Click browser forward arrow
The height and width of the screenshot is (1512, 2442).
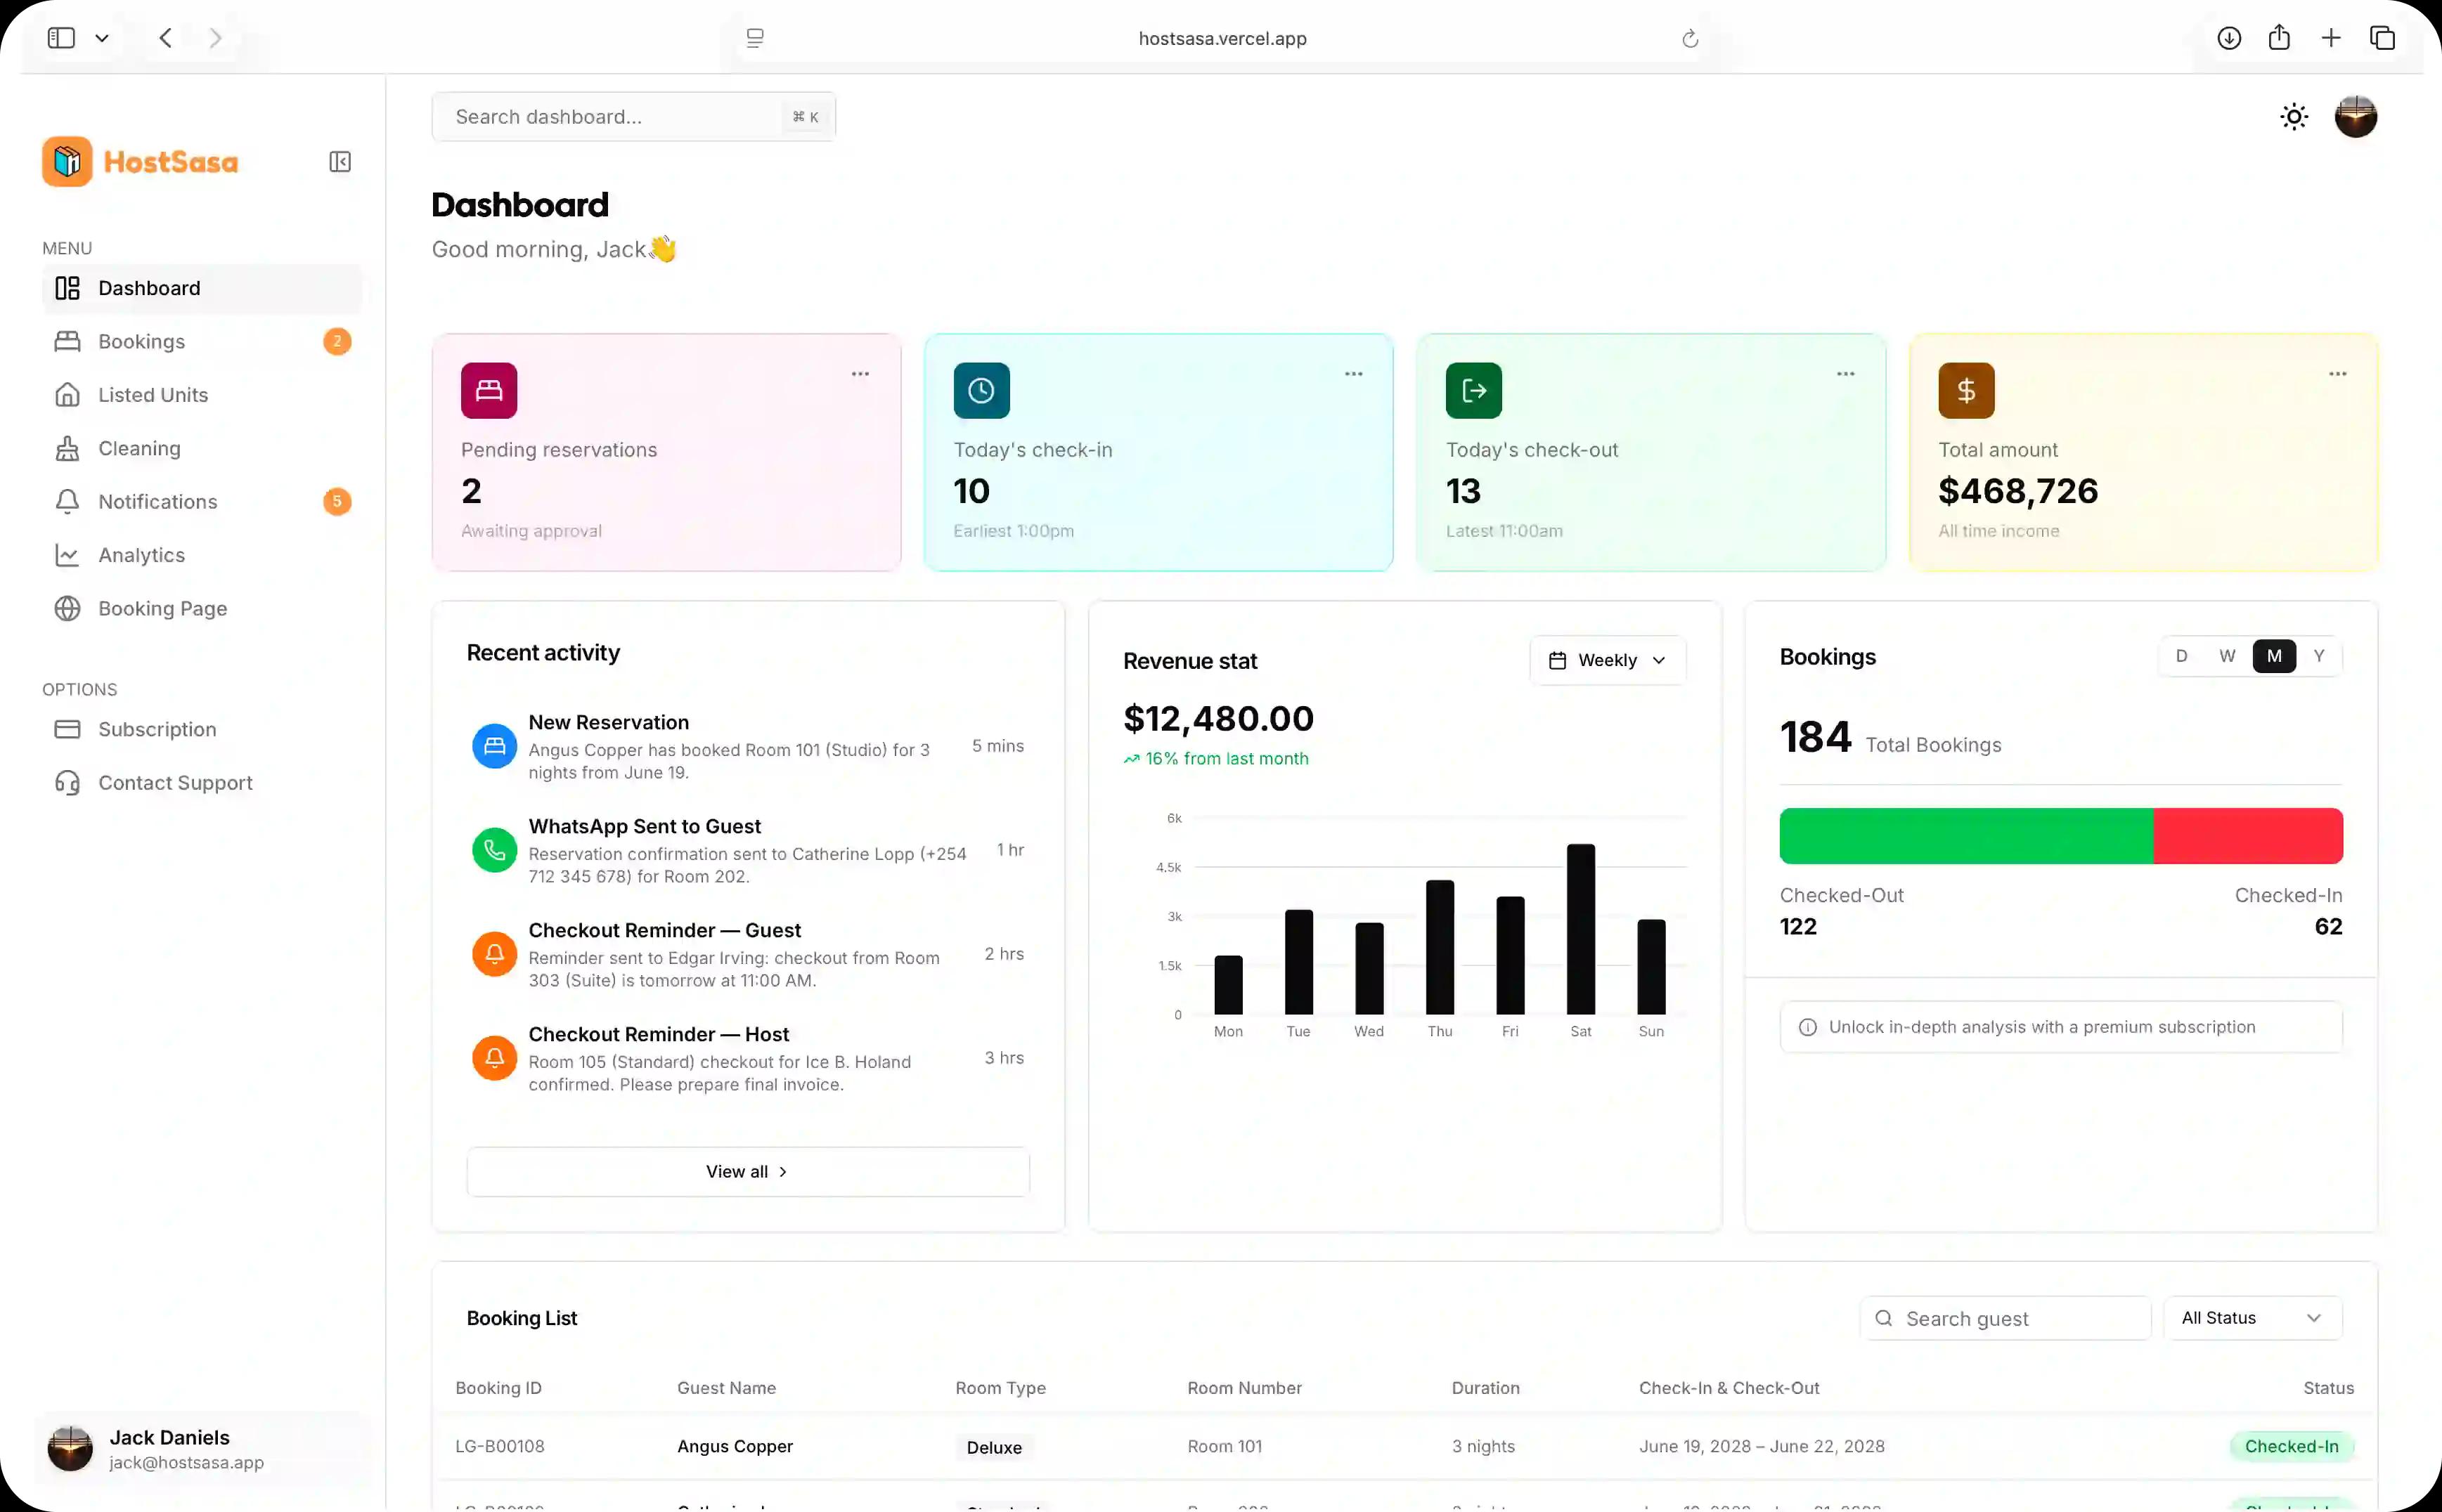tap(215, 38)
